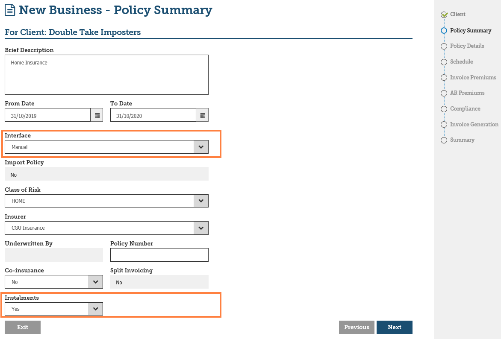Open the Class of Risk dropdown

pyautogui.click(x=201, y=201)
